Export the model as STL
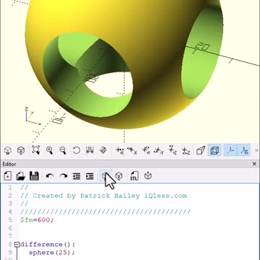The height and width of the screenshot is (260, 260). tap(134, 176)
